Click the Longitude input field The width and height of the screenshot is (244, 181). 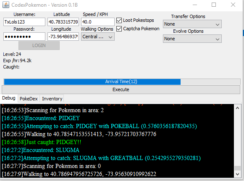[63, 37]
